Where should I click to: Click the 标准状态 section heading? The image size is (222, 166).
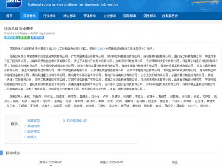(x=13, y=153)
